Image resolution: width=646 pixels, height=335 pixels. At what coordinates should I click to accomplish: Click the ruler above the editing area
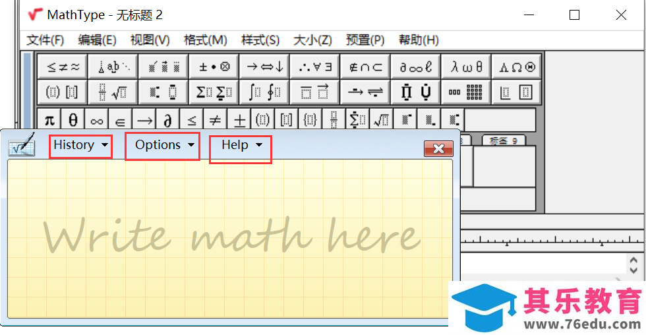tap(553, 240)
